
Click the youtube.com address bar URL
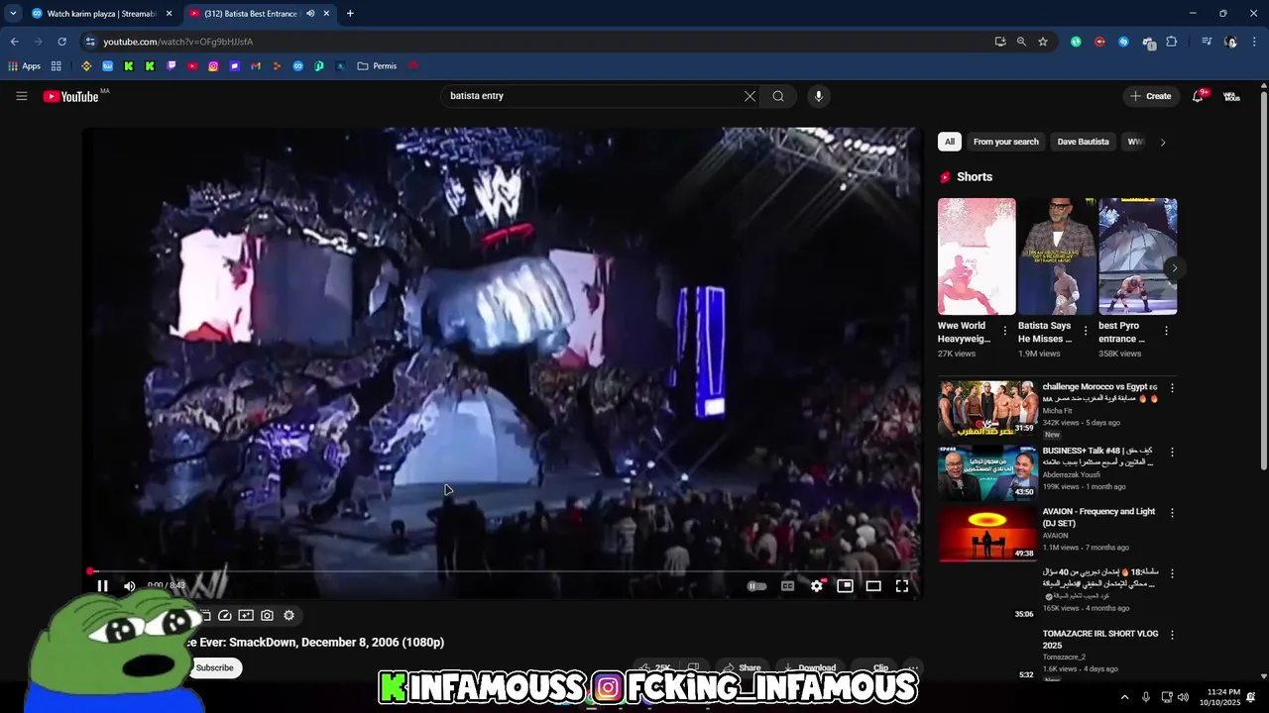[x=178, y=42]
